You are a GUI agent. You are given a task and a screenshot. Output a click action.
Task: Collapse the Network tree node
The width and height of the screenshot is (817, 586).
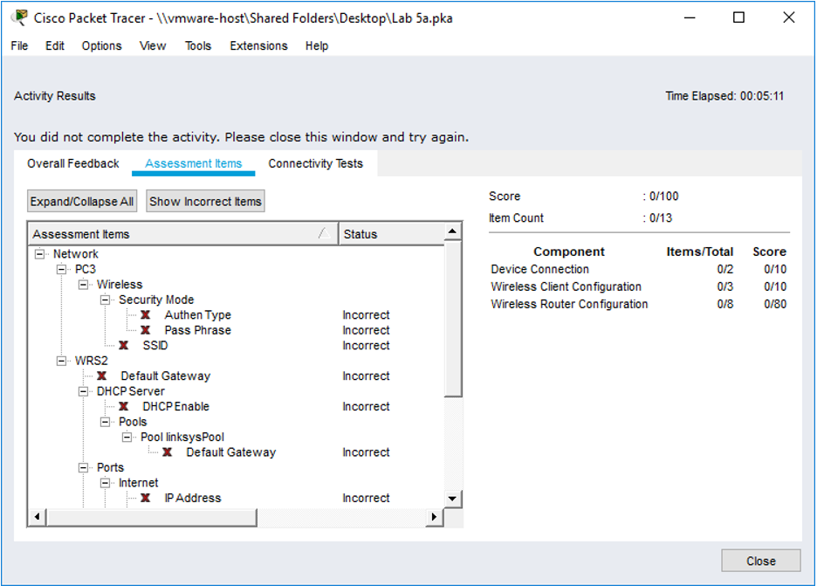39,254
